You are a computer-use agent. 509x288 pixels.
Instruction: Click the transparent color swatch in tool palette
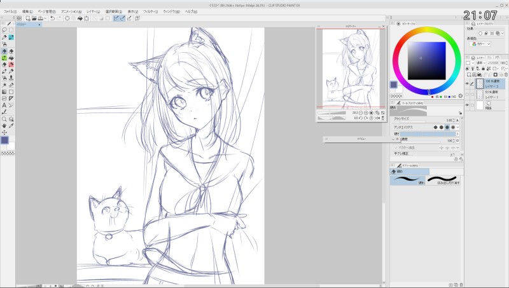pyautogui.click(x=8, y=153)
